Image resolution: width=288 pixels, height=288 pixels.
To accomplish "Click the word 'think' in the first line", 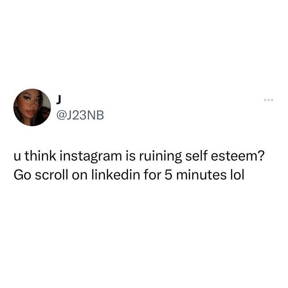I will click(40, 156).
